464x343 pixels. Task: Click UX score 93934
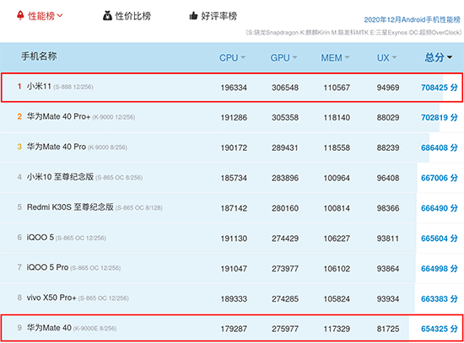388,298
